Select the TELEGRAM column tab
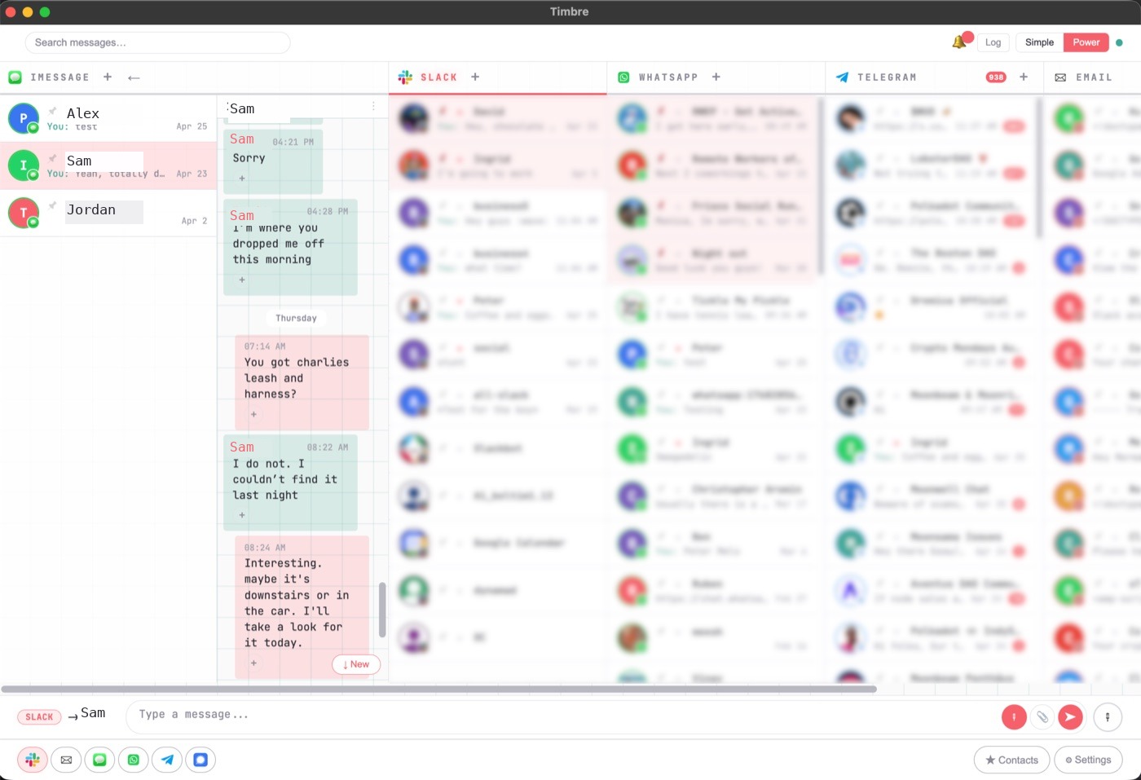Viewport: 1141px width, 780px height. click(x=887, y=77)
